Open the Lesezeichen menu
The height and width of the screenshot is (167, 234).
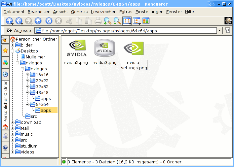[103, 12]
